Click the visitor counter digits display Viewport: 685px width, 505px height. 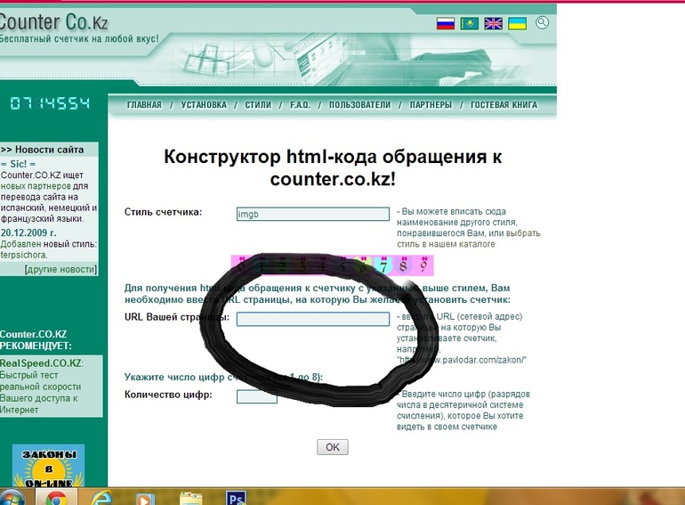pyautogui.click(x=50, y=103)
